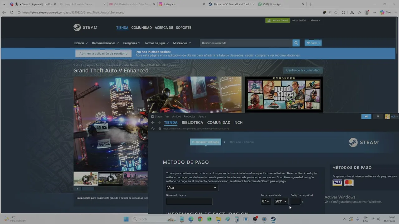The width and height of the screenshot is (399, 224).
Task: Click the security code help question mark
Action: [x=302, y=202]
